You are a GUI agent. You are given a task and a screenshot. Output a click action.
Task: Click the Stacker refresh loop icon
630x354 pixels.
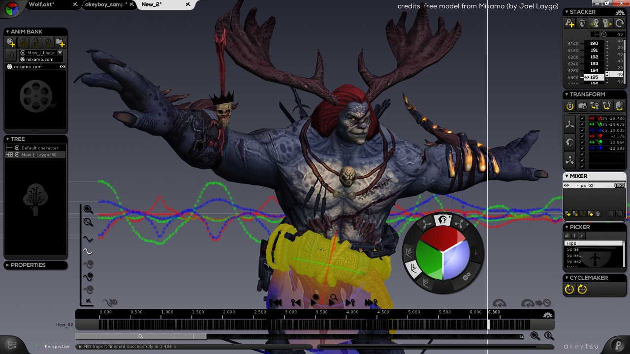(619, 23)
